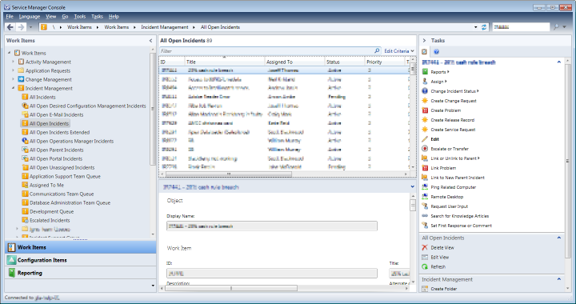576x304 pixels.
Task: Select the Work Items workspace button
Action: pyautogui.click(x=81, y=247)
